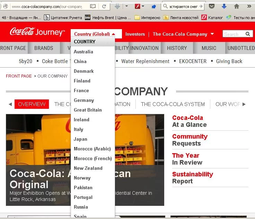
Task: Pick New Zealand option
Action: tap(88, 168)
